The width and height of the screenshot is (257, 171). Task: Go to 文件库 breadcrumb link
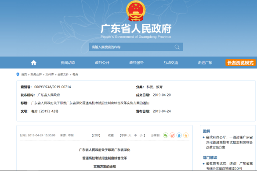click(50, 75)
